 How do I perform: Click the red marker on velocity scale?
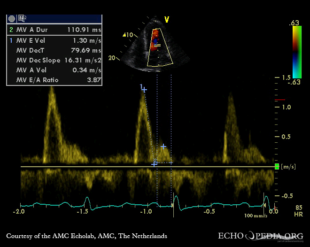[280, 100]
